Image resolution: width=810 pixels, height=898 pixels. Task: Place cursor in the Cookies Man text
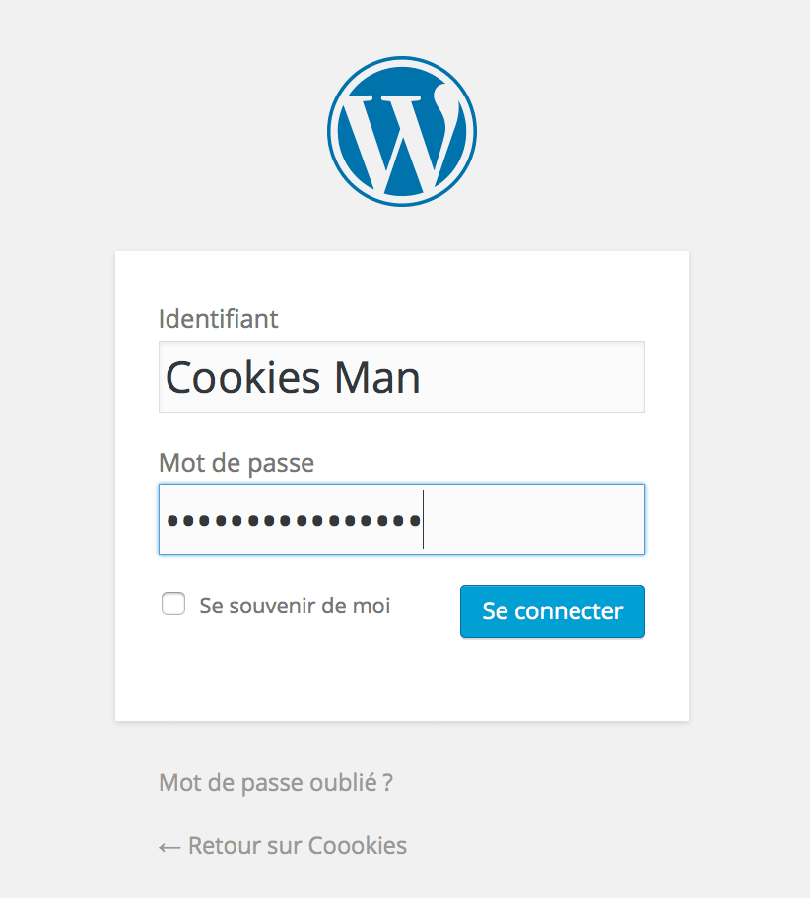click(x=293, y=378)
